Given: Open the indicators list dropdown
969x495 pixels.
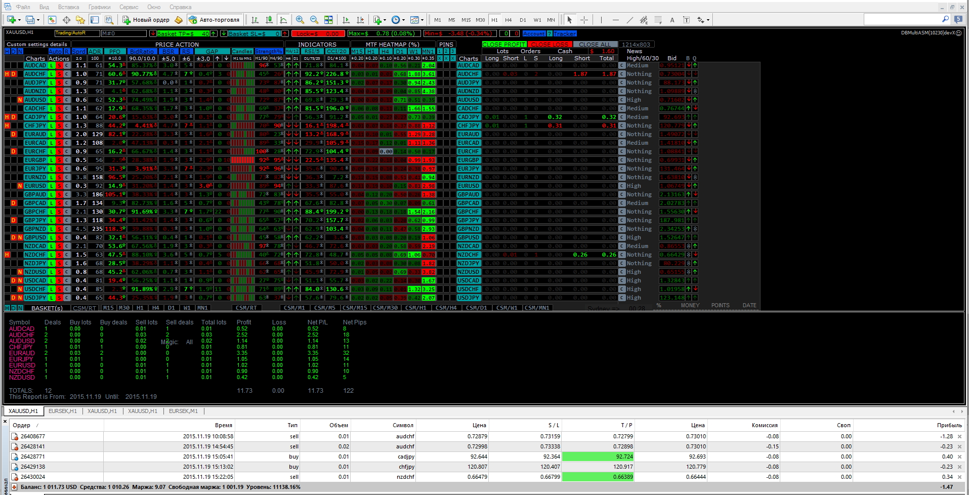Looking at the screenshot, I should click(385, 20).
